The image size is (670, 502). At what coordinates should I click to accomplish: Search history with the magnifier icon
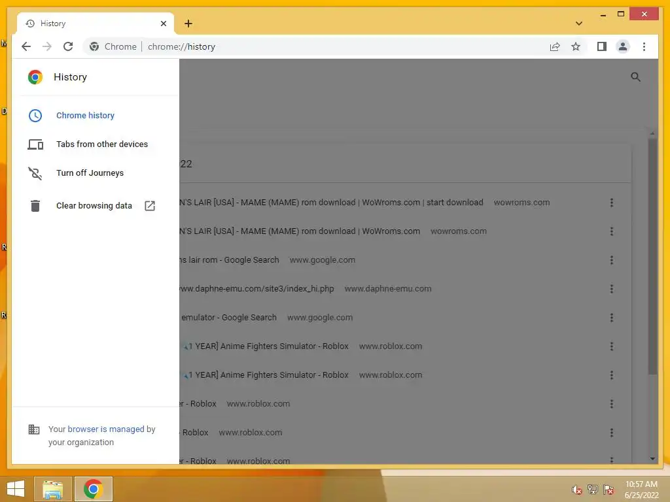point(635,77)
